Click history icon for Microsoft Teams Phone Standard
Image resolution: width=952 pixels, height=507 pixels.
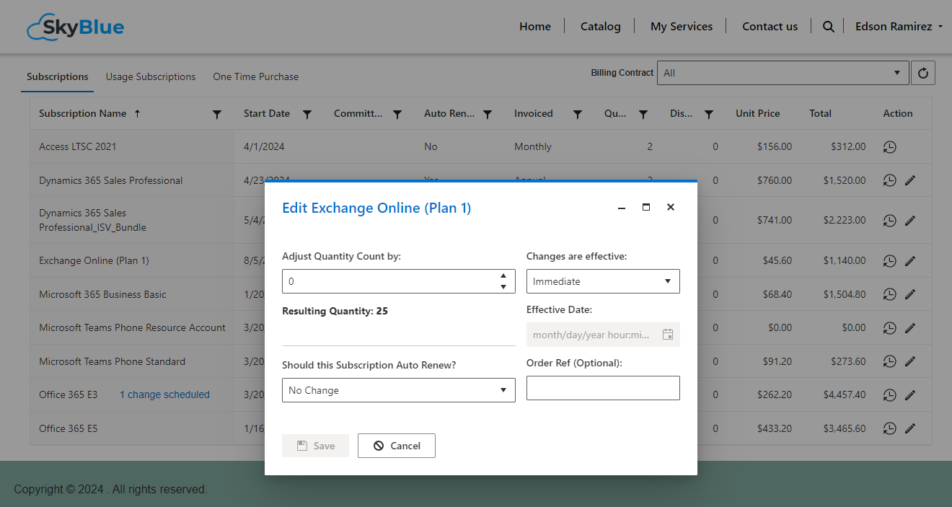890,362
